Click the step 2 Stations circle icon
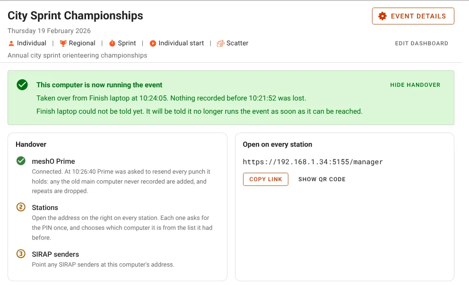Viewport: 469px width, 285px height. [21, 207]
